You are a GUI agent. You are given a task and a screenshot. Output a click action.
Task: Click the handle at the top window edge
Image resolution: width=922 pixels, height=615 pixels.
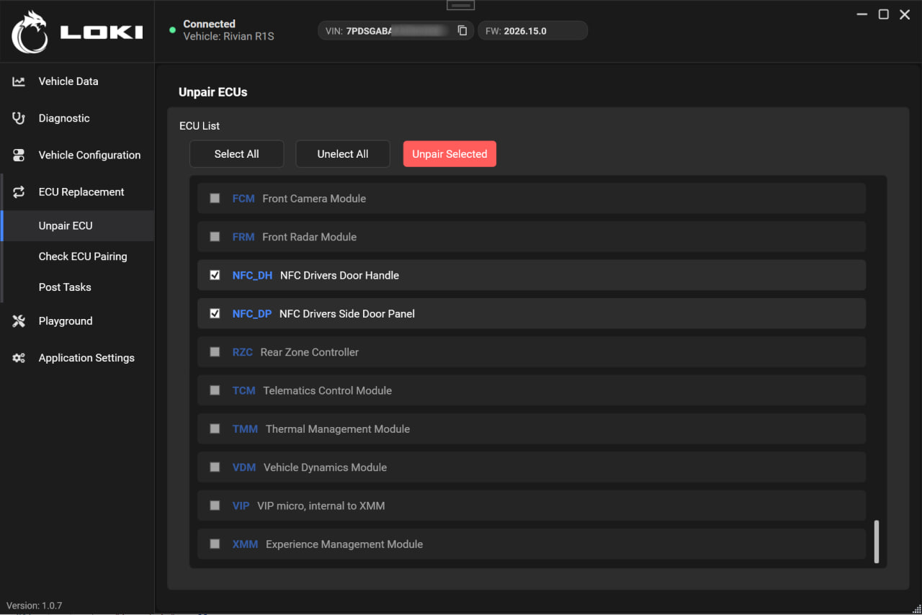tap(461, 5)
